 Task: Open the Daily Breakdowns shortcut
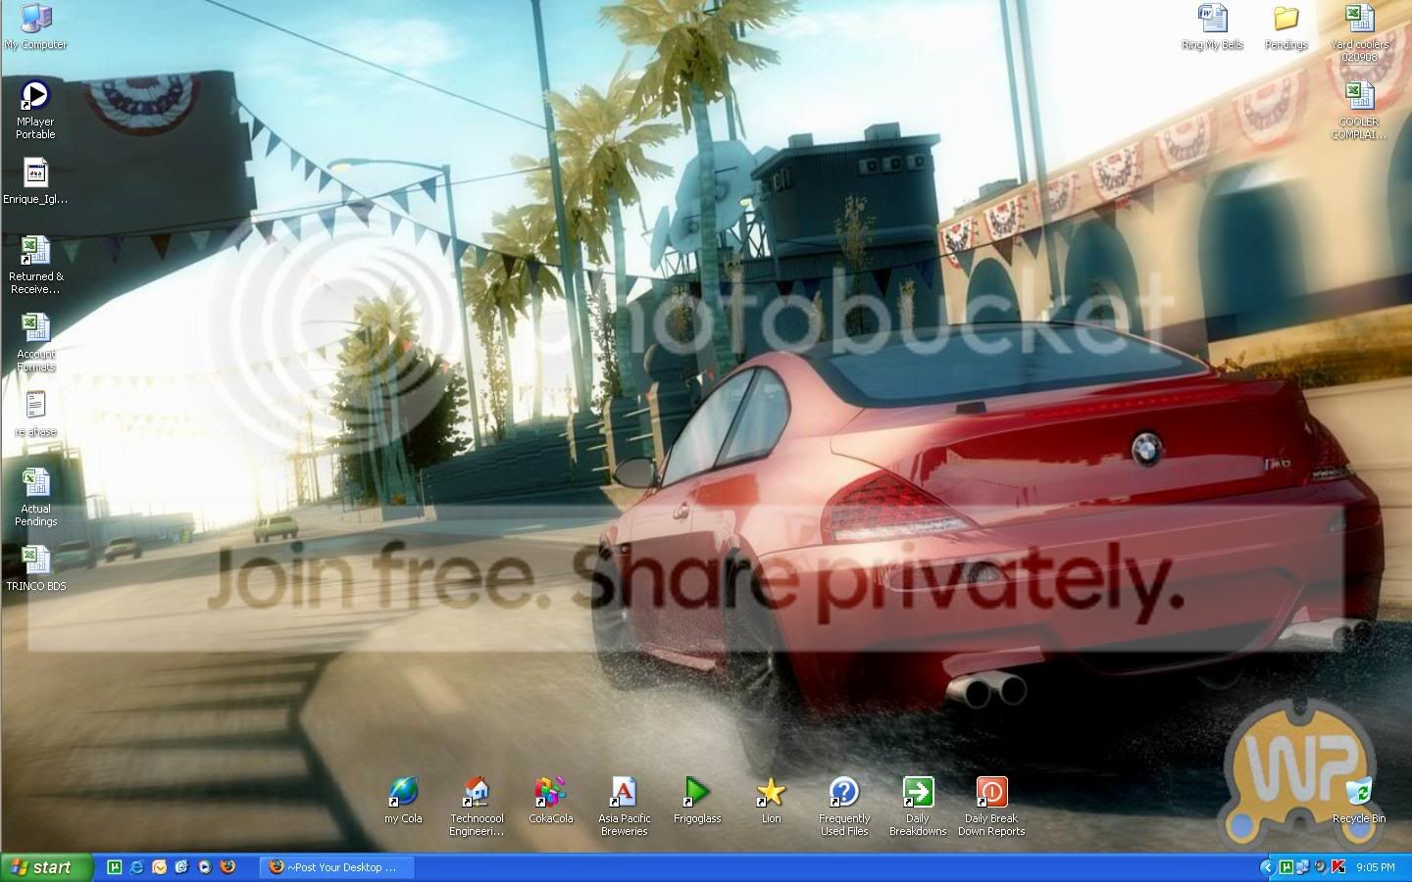tap(918, 807)
